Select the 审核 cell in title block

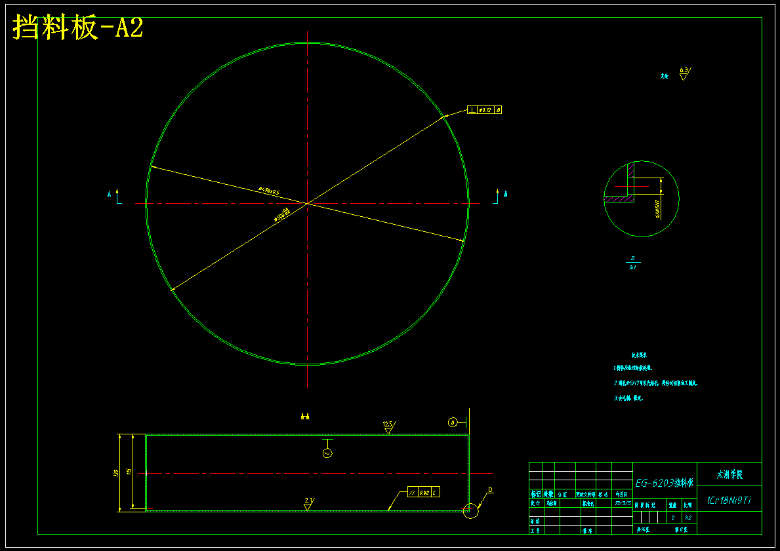click(x=535, y=522)
